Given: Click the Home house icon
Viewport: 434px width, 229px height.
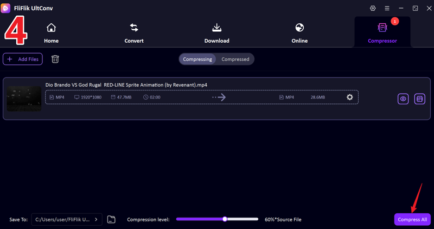Looking at the screenshot, I should (x=51, y=28).
